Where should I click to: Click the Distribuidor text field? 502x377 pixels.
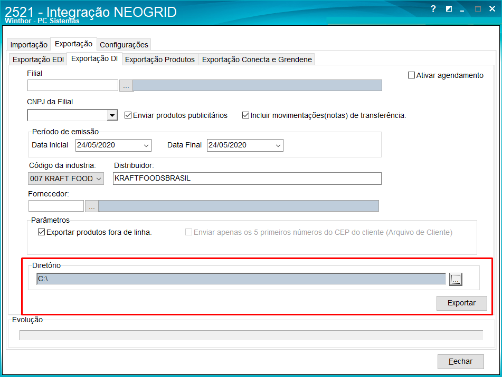(x=247, y=178)
